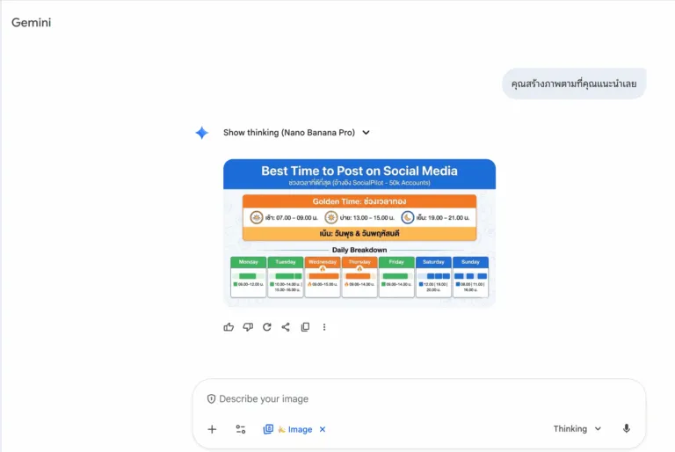Click the plus icon to add files
Image resolution: width=675 pixels, height=452 pixels.
tap(212, 429)
